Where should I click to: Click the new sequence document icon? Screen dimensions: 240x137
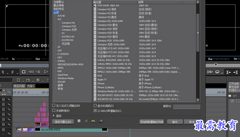pos(18,80)
